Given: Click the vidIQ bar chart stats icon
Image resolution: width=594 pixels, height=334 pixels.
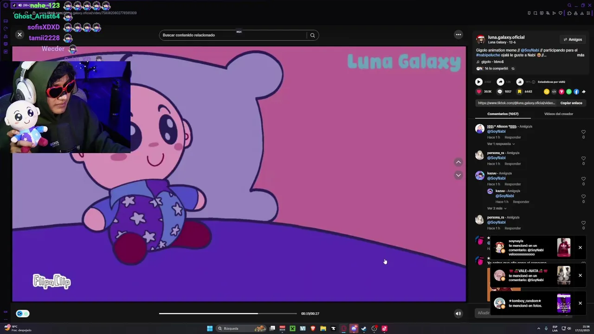Looking at the screenshot, I should coord(520,82).
